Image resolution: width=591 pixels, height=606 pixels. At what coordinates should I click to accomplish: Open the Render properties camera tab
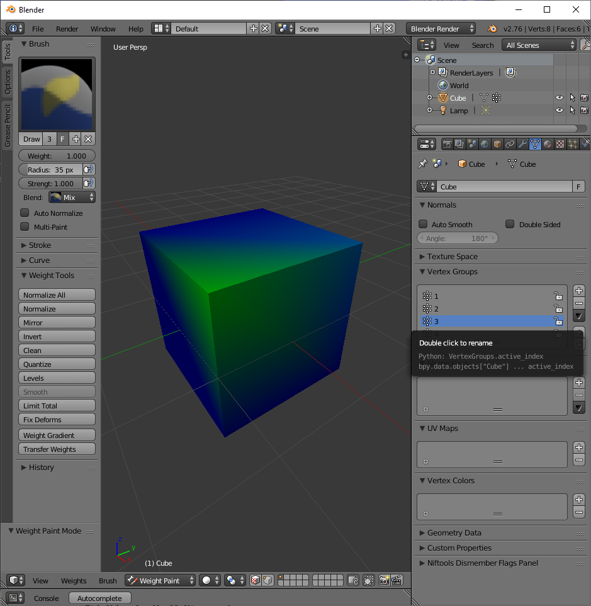pyautogui.click(x=447, y=144)
